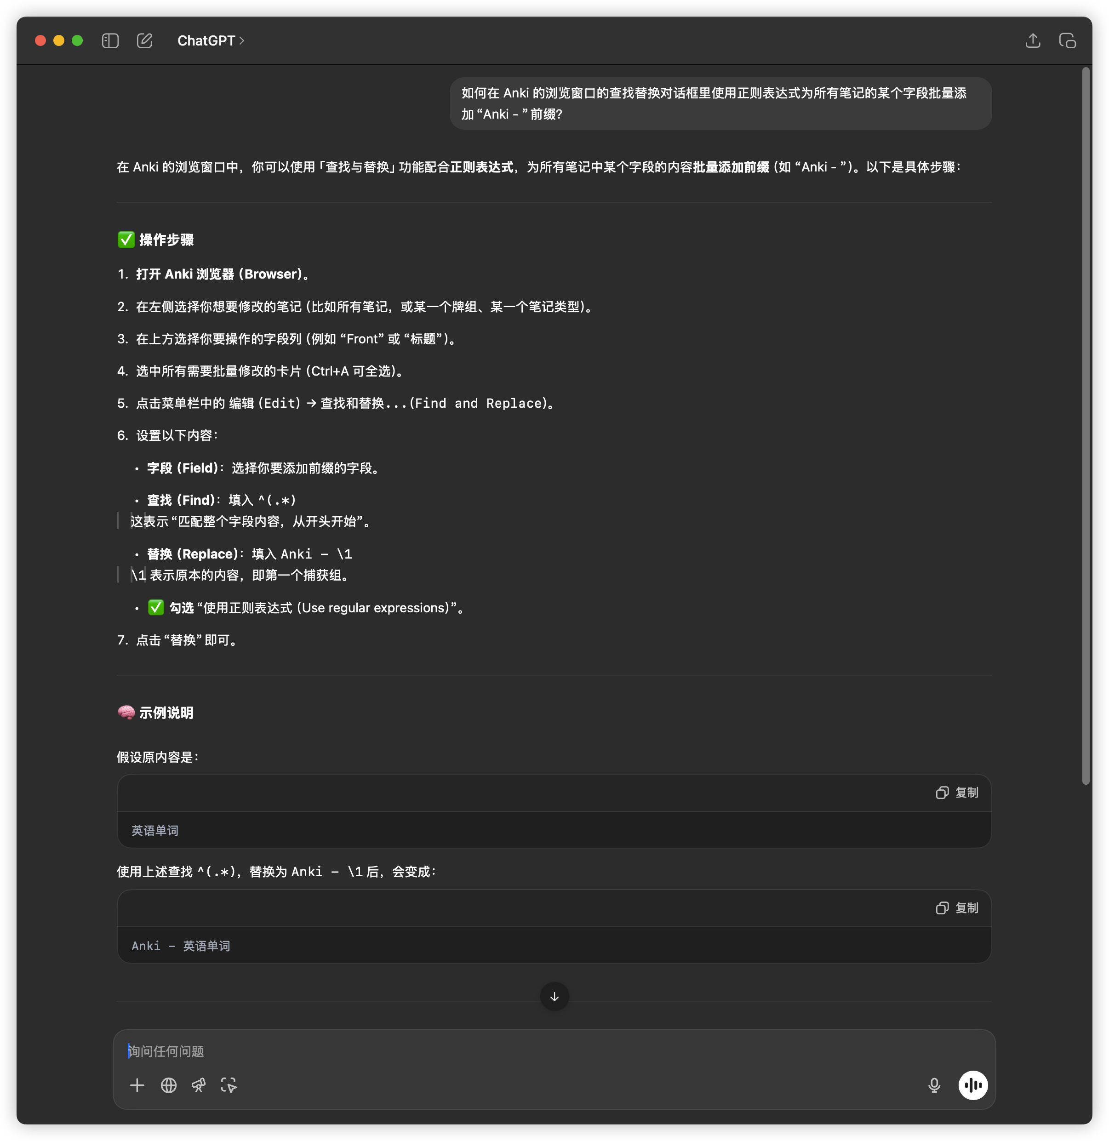Open the plus attachment menu
Viewport: 1109px width, 1141px height.
pos(137,1085)
